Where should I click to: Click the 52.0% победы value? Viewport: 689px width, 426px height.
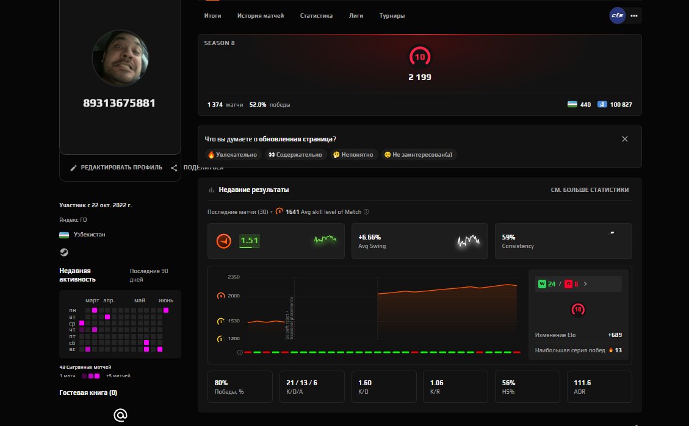click(270, 105)
